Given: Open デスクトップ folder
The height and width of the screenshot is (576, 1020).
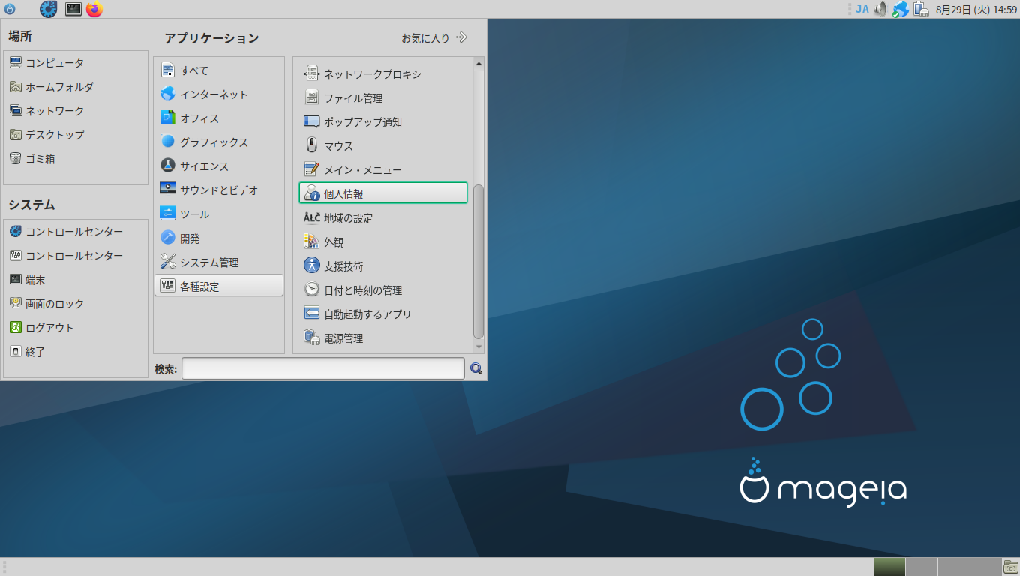Looking at the screenshot, I should 75,135.
